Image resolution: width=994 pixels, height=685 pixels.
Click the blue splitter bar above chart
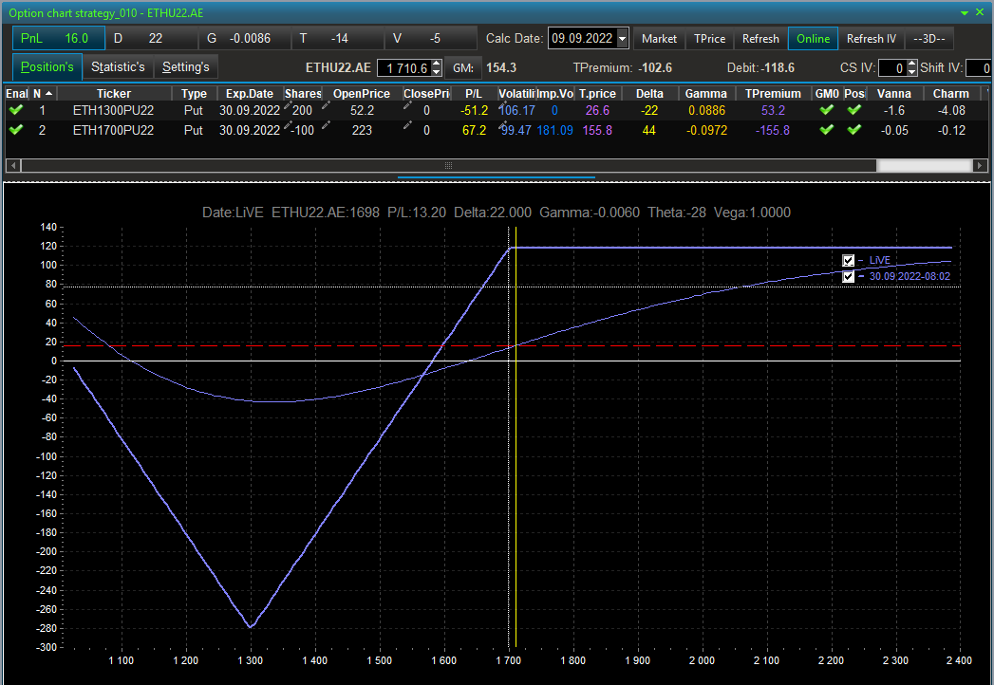(497, 177)
